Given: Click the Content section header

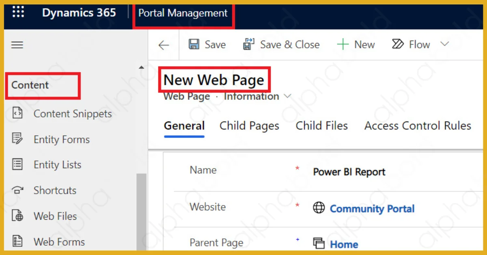Looking at the screenshot, I should (x=30, y=85).
